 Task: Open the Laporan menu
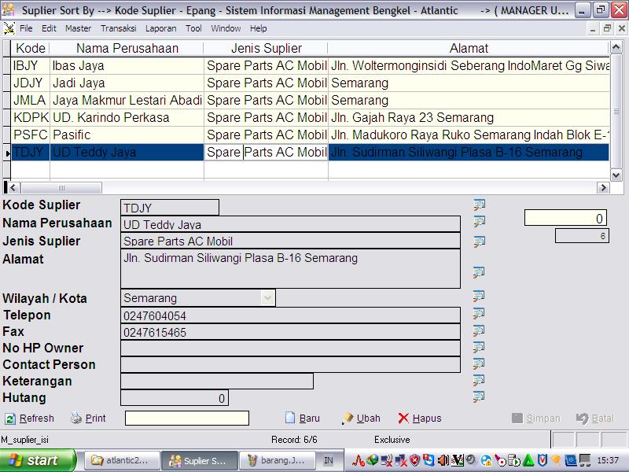click(160, 28)
